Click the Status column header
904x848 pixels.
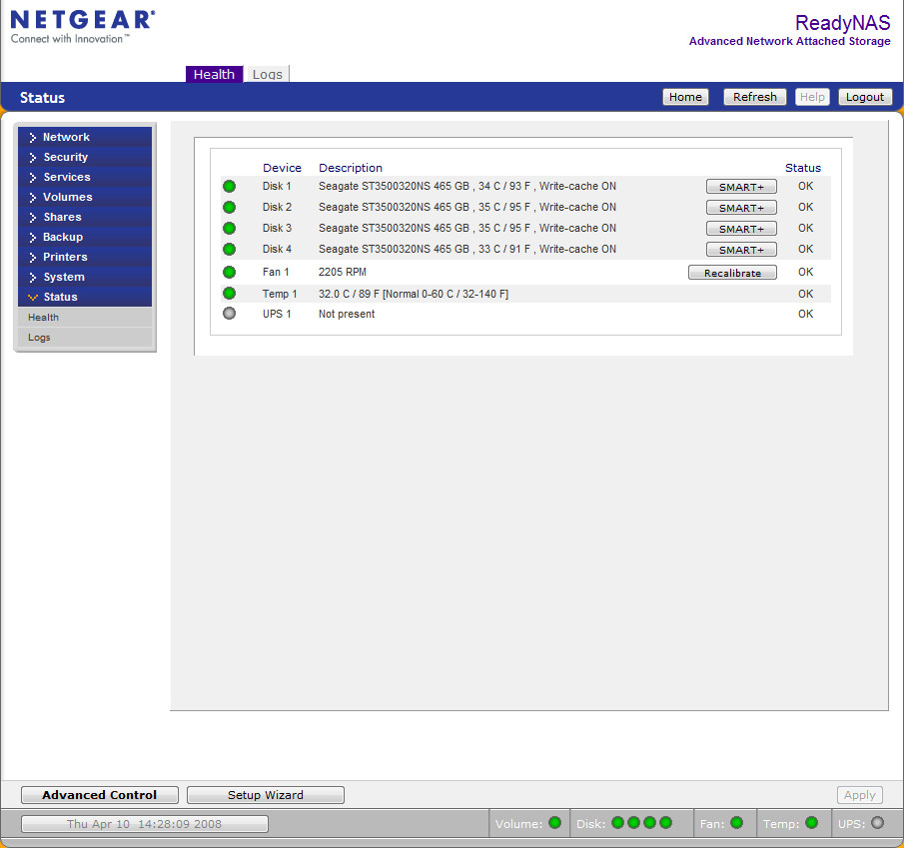[802, 168]
